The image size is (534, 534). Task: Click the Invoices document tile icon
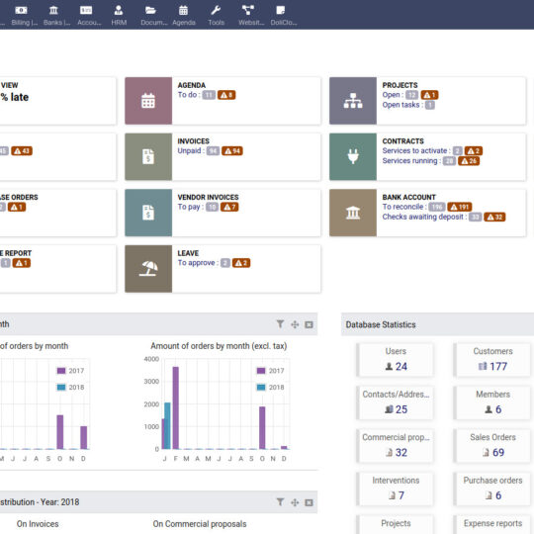(148, 156)
